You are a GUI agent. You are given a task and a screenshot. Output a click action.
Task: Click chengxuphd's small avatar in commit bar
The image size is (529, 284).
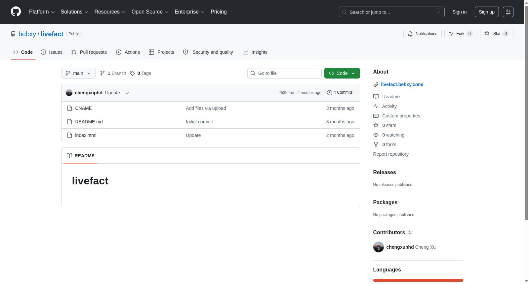point(69,93)
